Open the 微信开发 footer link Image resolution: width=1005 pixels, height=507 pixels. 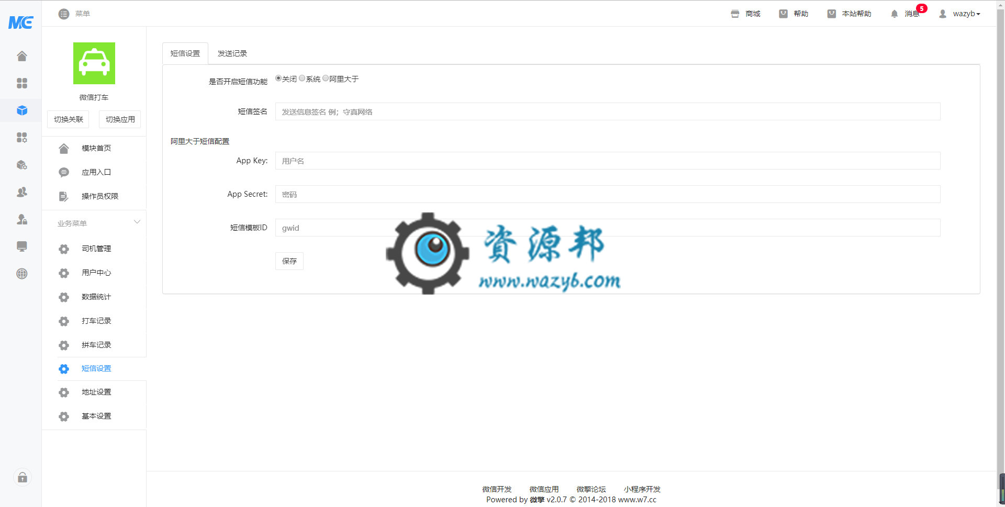pos(497,489)
